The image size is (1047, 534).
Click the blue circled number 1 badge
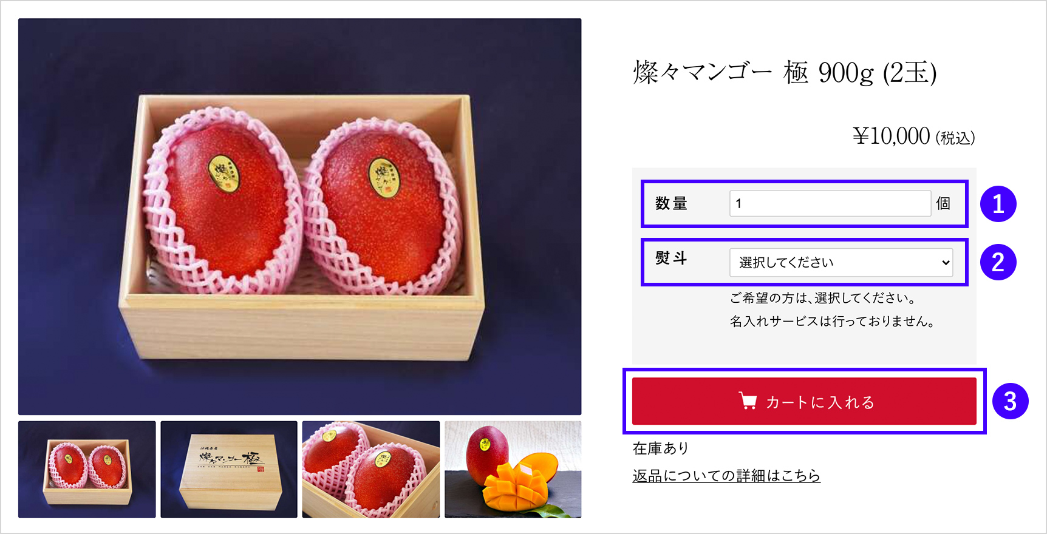click(998, 204)
